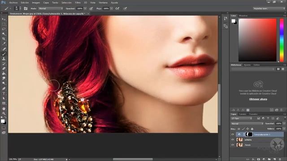The width and height of the screenshot is (287, 161).
Task: Click the foreground color swatch in toolbox
Action: coord(3,121)
